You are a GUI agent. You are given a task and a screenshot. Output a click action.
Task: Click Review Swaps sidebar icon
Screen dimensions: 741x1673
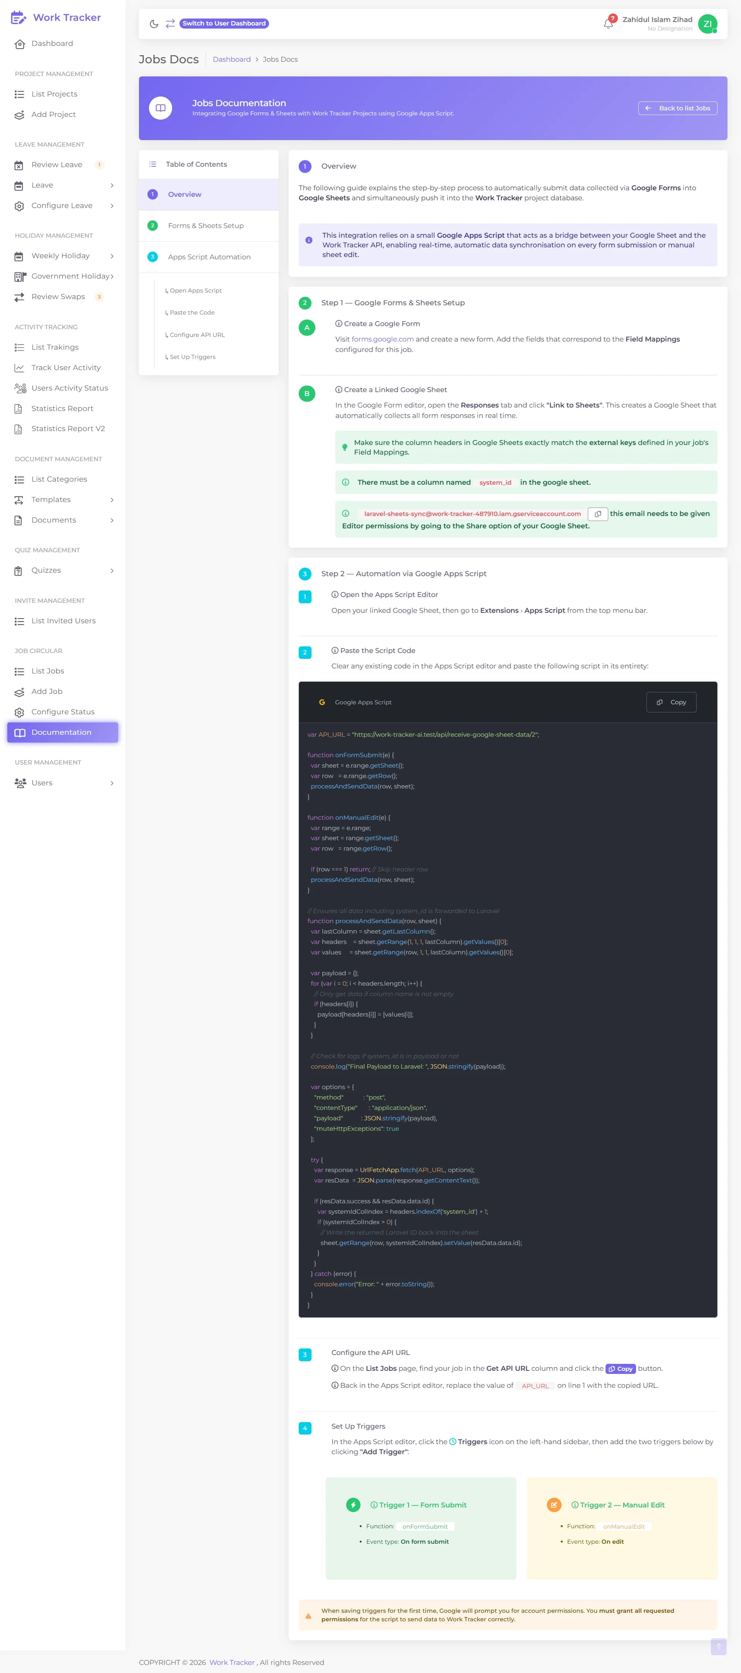pyautogui.click(x=19, y=297)
